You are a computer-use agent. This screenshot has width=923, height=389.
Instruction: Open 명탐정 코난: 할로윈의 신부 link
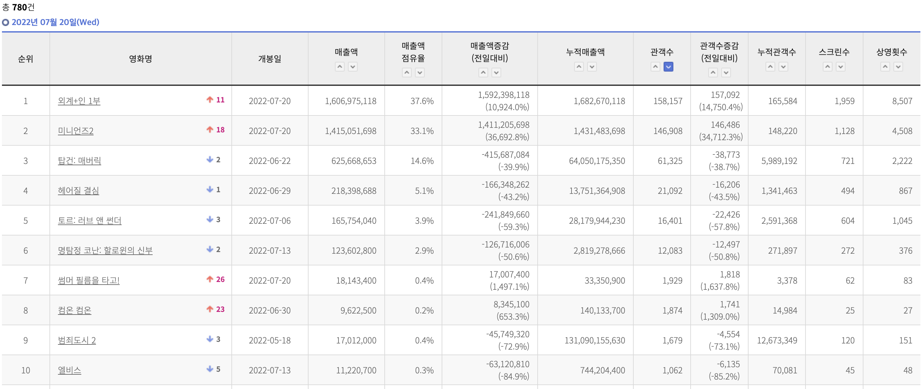105,251
